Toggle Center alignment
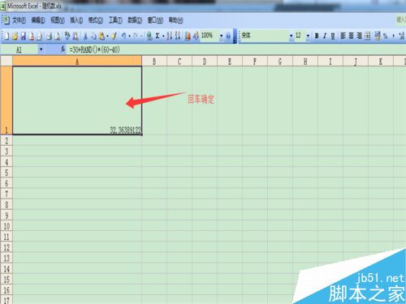 (x=351, y=36)
